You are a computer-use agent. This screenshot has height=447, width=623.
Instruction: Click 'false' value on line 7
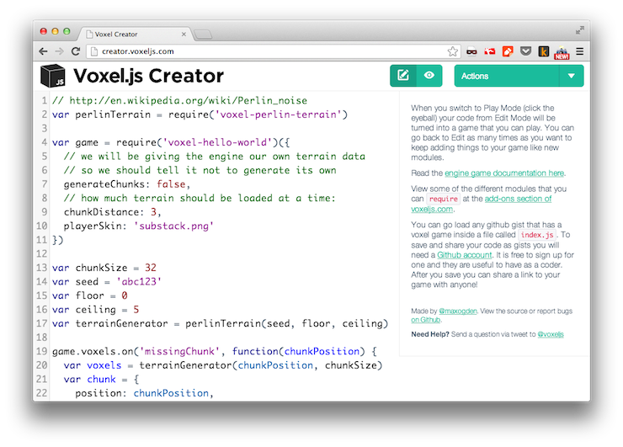click(171, 184)
